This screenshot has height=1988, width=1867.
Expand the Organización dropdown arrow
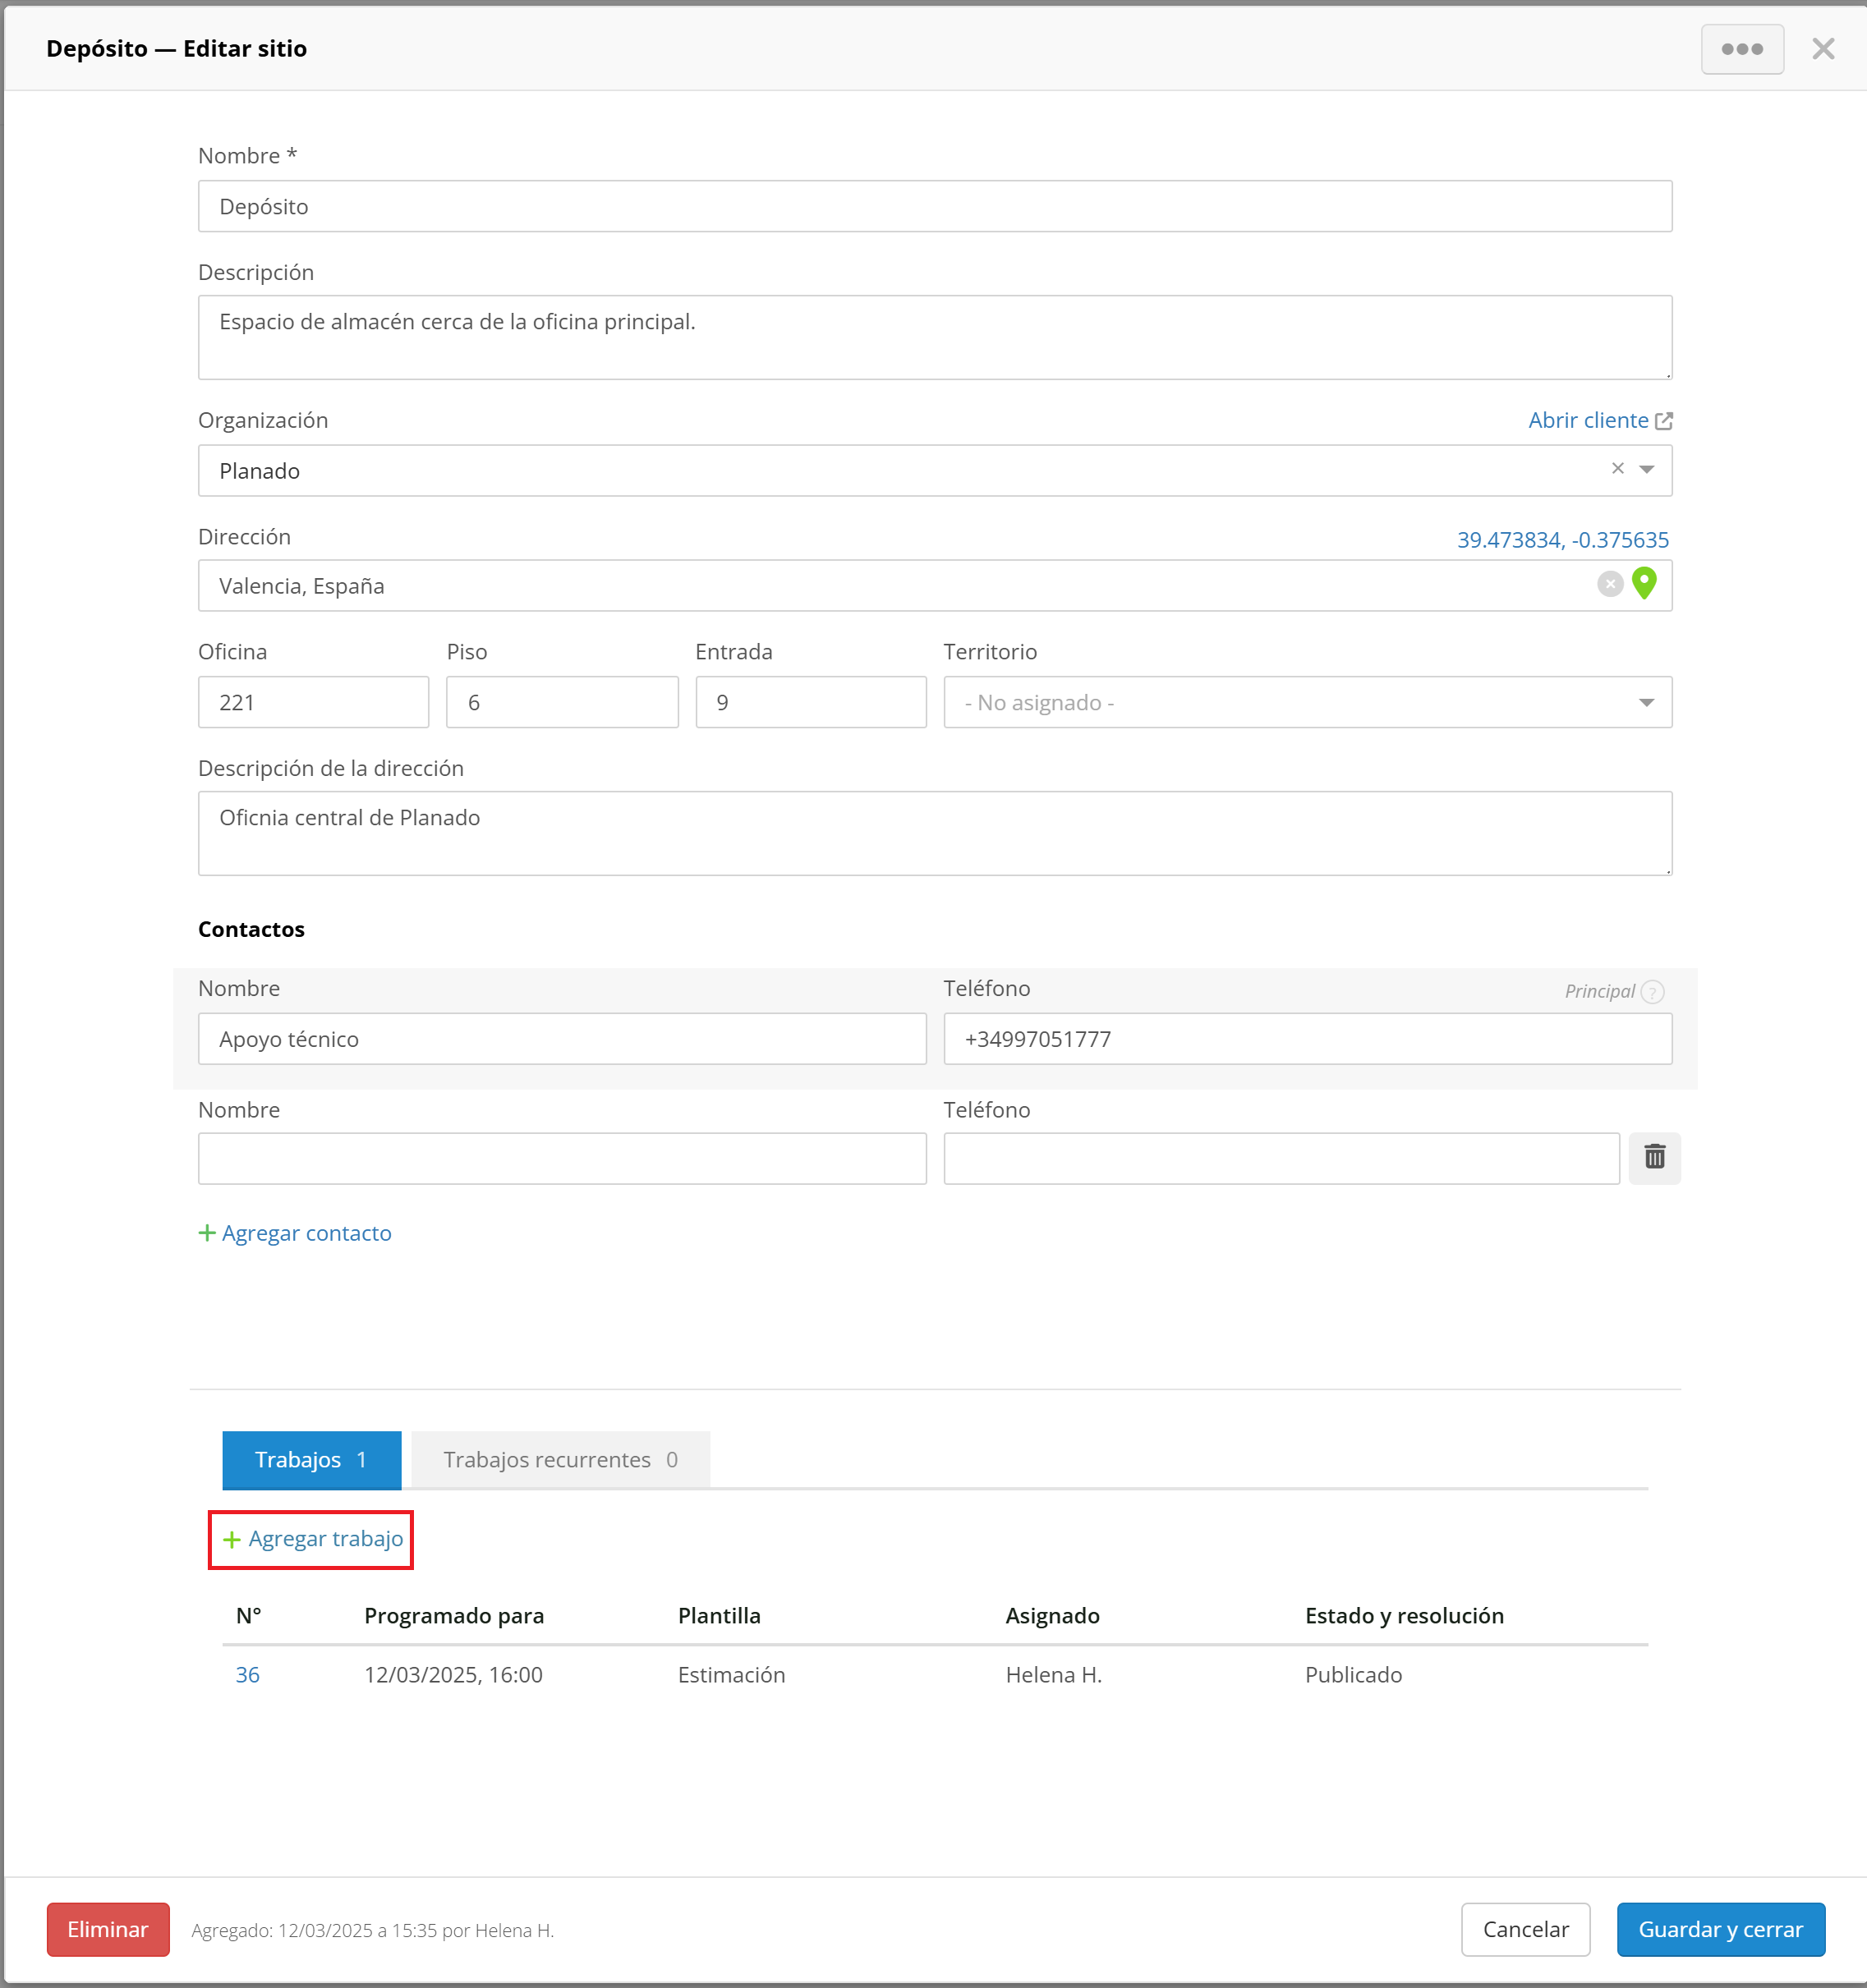pyautogui.click(x=1646, y=469)
